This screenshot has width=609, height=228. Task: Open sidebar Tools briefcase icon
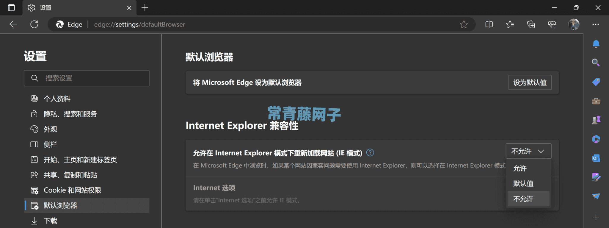point(596,101)
